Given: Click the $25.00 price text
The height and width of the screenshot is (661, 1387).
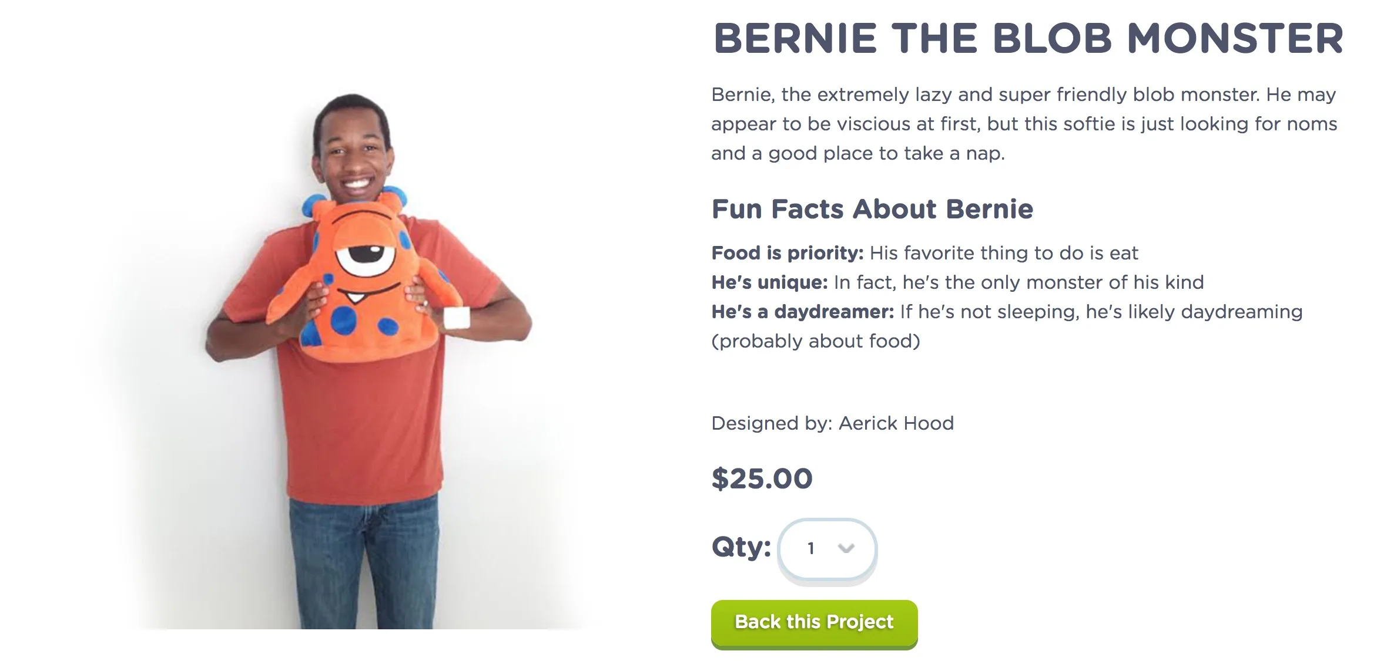Looking at the screenshot, I should tap(762, 478).
